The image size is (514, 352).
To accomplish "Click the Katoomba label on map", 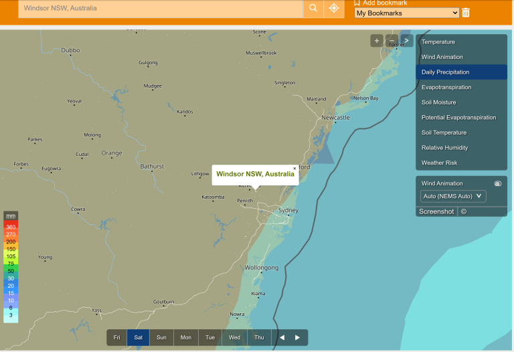I will pyautogui.click(x=213, y=197).
